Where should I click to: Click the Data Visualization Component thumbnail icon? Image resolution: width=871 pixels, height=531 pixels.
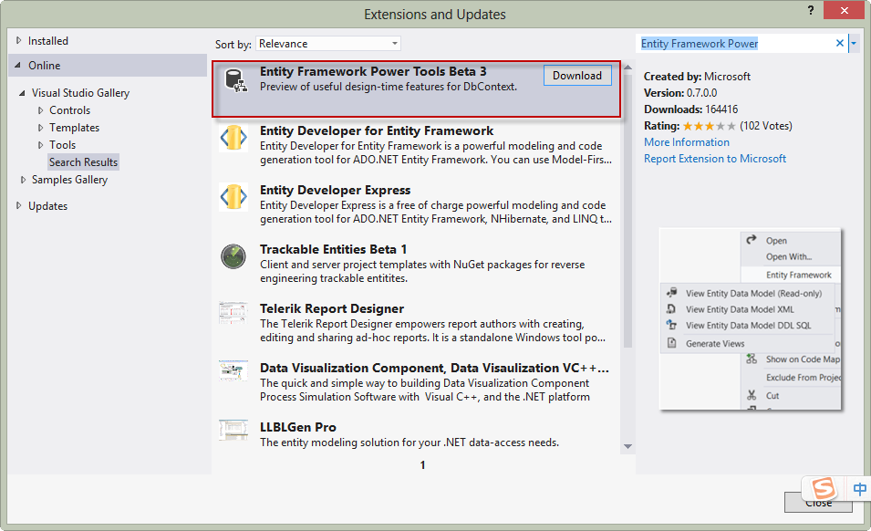(x=233, y=370)
